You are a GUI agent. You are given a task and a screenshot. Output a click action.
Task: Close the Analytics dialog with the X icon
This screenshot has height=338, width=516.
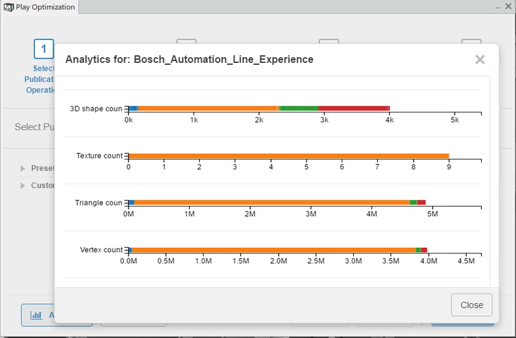point(480,60)
